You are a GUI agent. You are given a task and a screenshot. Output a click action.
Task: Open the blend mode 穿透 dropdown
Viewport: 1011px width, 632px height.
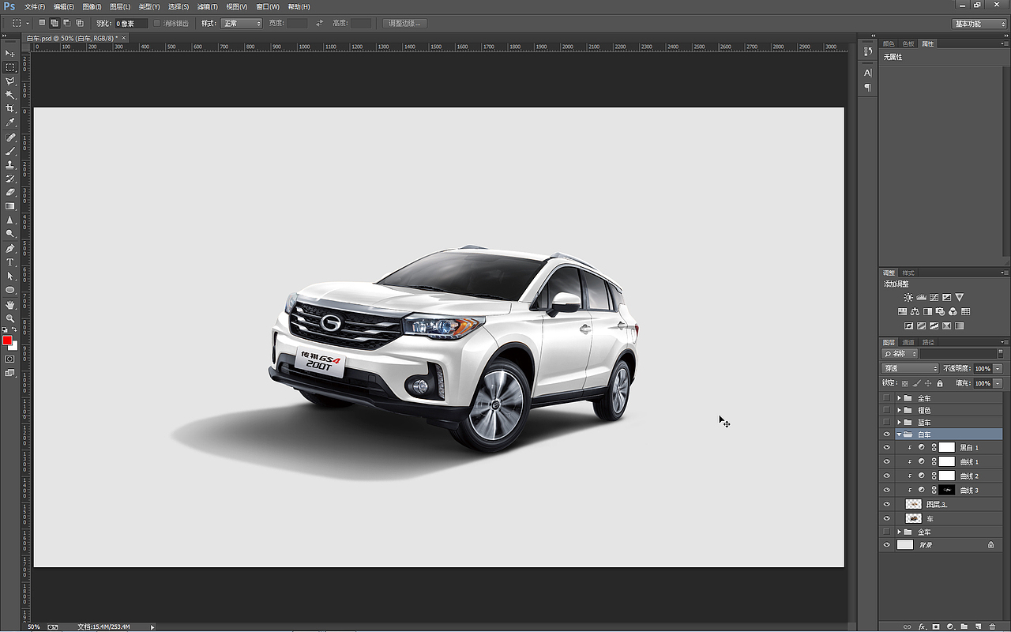tap(910, 369)
